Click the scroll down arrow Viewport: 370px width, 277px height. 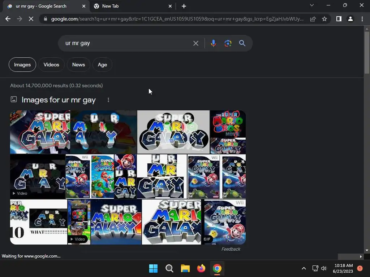[367, 250]
